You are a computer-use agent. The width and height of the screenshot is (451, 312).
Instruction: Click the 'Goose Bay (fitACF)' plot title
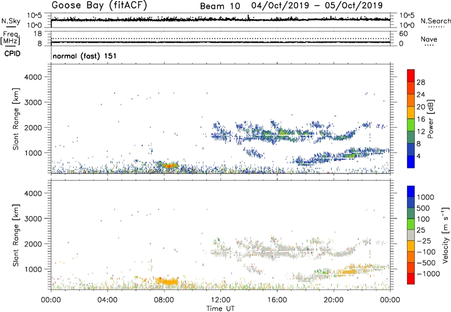(x=99, y=5)
